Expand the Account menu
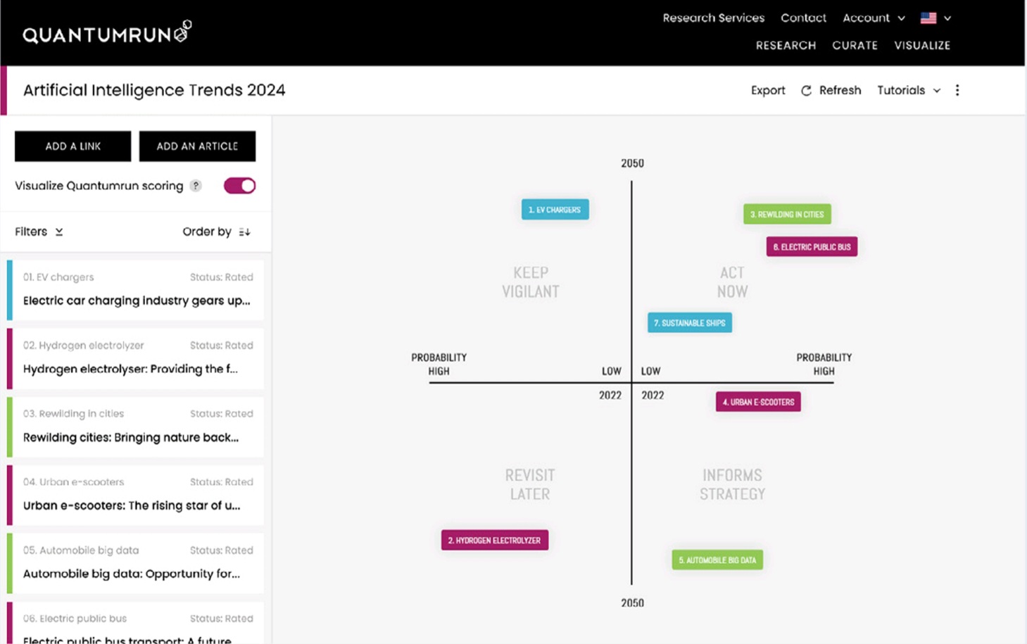Image resolution: width=1027 pixels, height=644 pixels. 874,18
